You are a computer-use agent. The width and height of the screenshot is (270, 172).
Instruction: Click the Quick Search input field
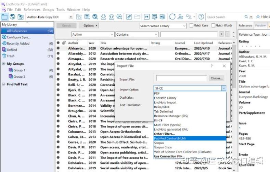(x=225, y=17)
